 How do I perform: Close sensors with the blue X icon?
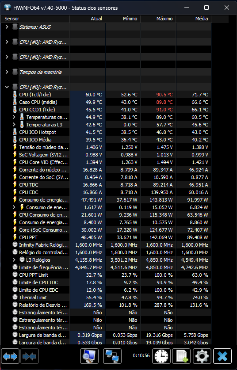point(222,356)
